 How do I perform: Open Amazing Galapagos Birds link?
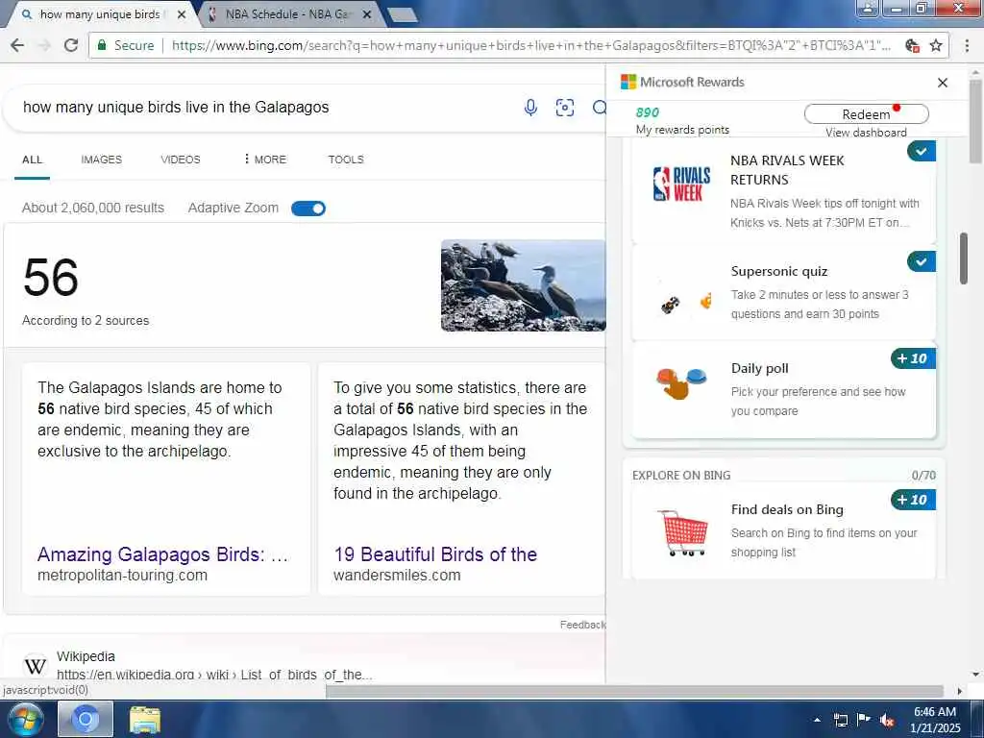[x=162, y=554]
